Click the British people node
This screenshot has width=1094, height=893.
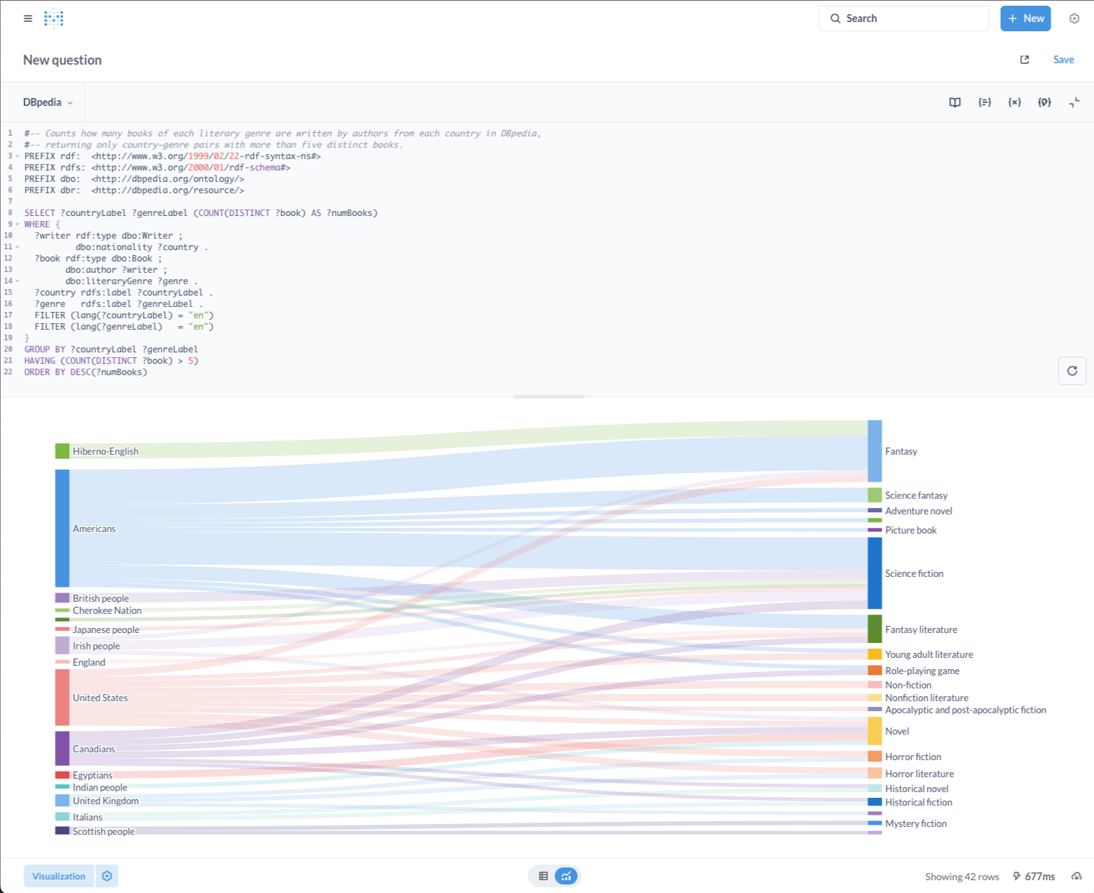pos(63,598)
